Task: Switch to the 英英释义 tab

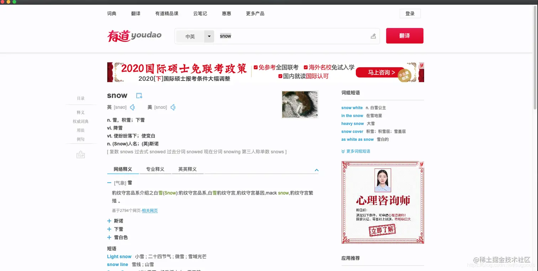Action: pyautogui.click(x=188, y=169)
